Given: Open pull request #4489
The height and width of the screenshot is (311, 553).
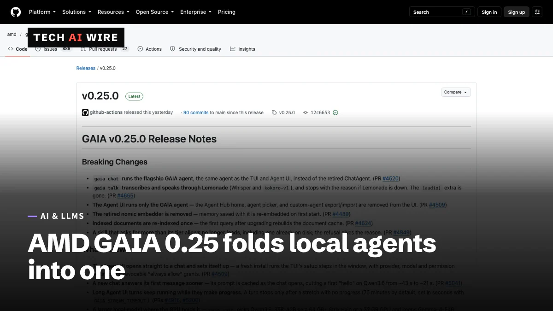Looking at the screenshot, I should (x=341, y=214).
